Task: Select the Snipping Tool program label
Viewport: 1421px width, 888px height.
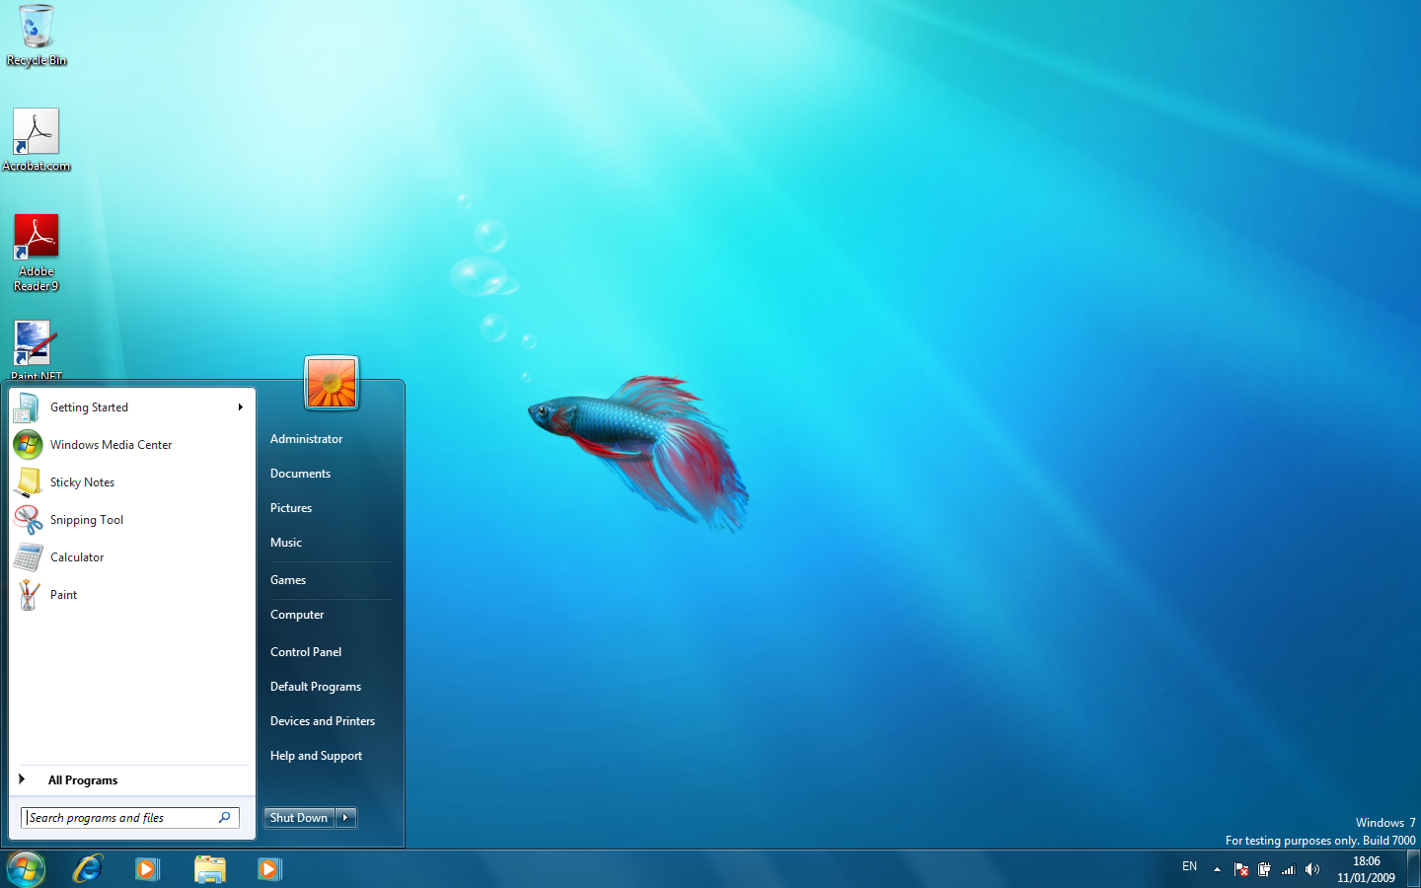Action: 87,520
